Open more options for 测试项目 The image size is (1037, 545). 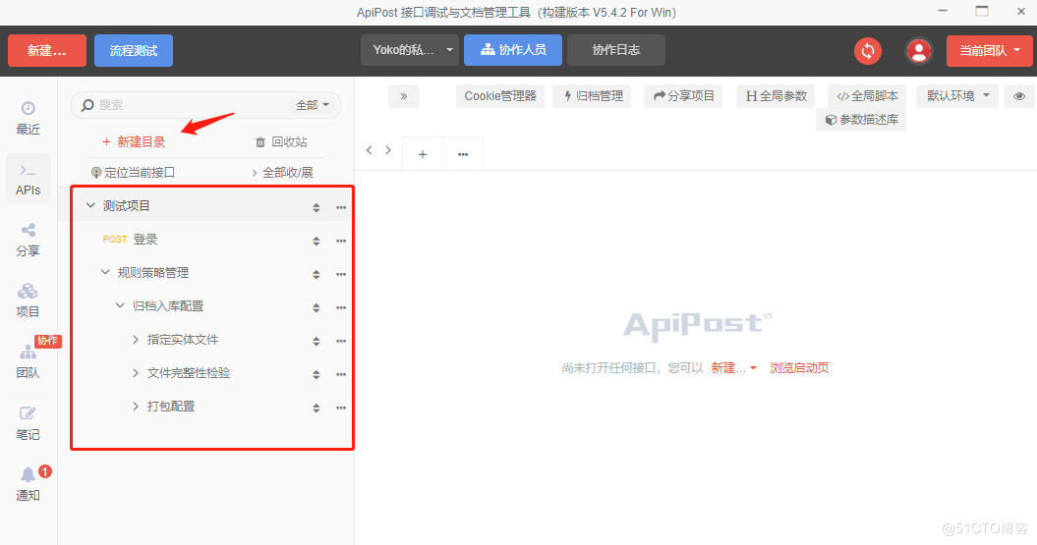341,207
